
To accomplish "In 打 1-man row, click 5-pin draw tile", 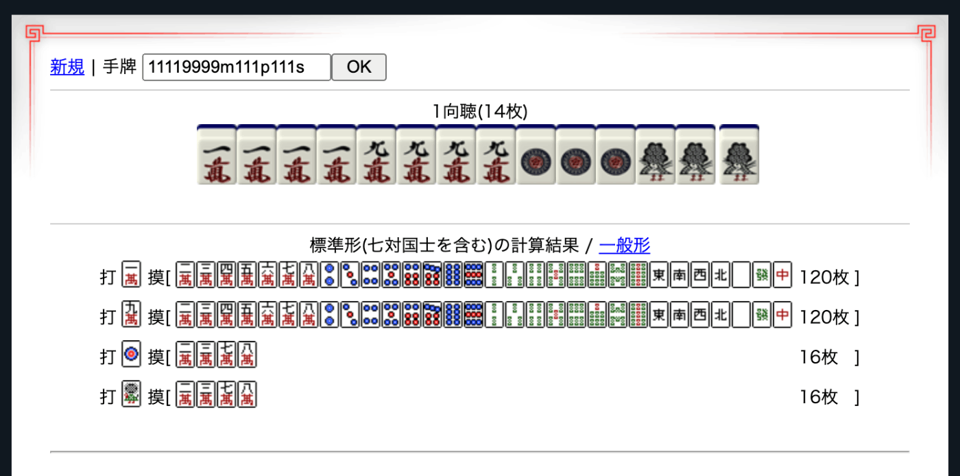I will (x=392, y=274).
